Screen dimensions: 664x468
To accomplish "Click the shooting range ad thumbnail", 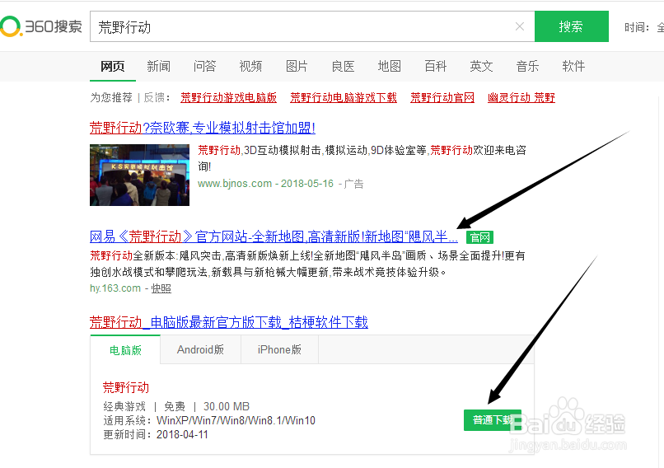I will [x=140, y=175].
